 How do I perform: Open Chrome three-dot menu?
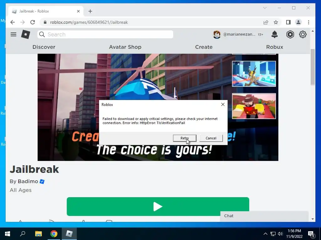coord(308,22)
